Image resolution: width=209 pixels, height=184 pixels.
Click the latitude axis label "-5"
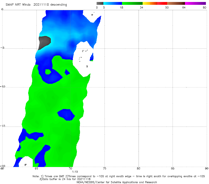coord(2,48)
